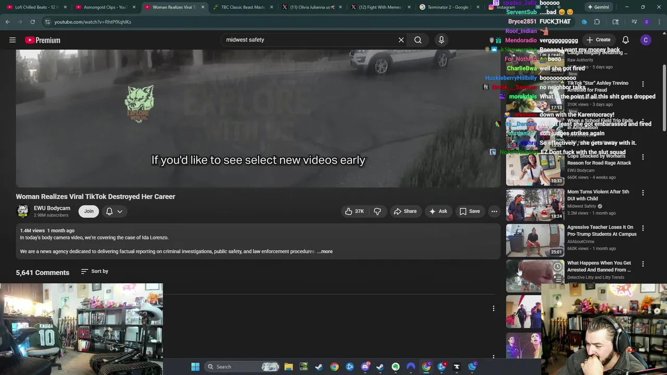Join the EWU Bodycam channel membership

point(89,211)
